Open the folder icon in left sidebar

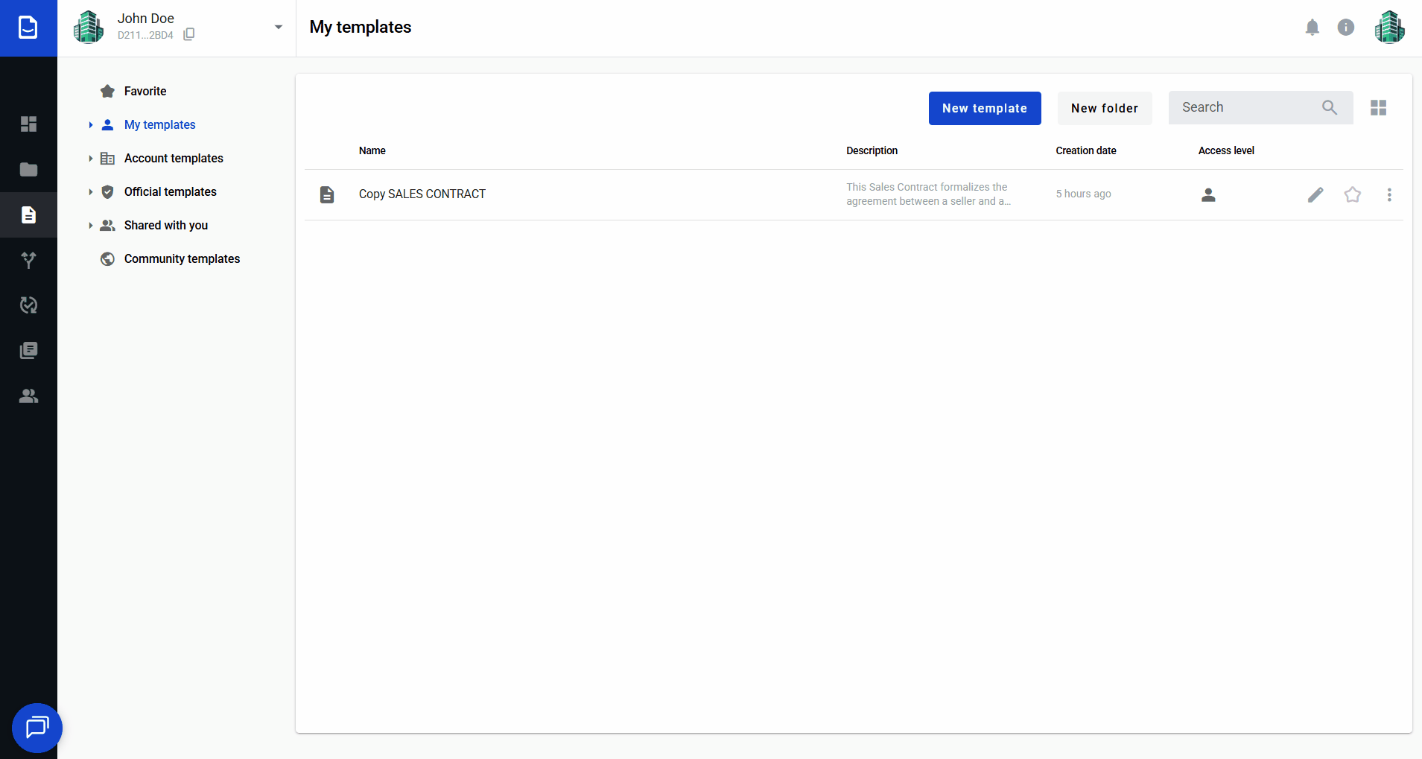tap(28, 169)
